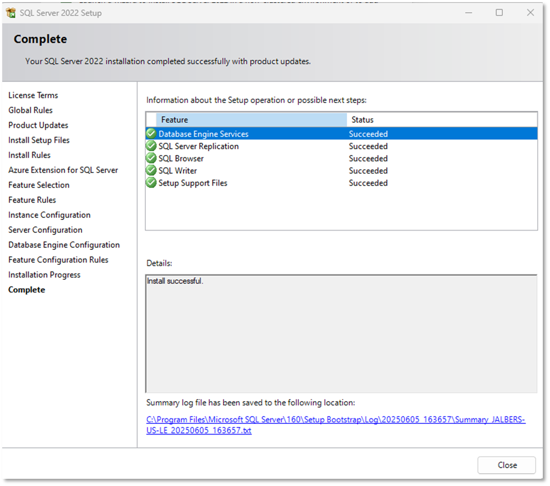Click inside the Details text box
This screenshot has height=486, width=550.
342,334
